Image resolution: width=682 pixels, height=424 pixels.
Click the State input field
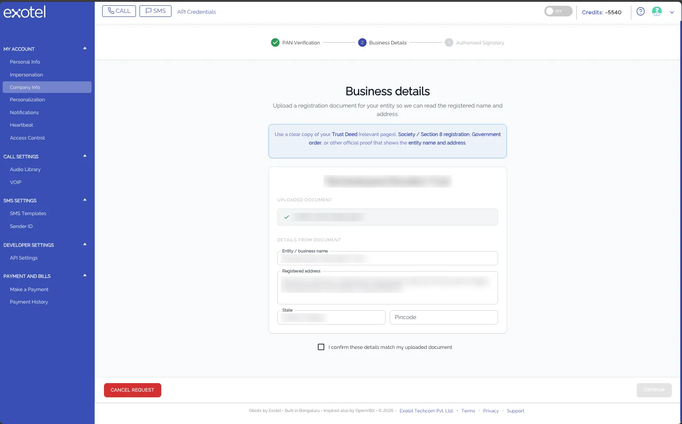point(331,317)
